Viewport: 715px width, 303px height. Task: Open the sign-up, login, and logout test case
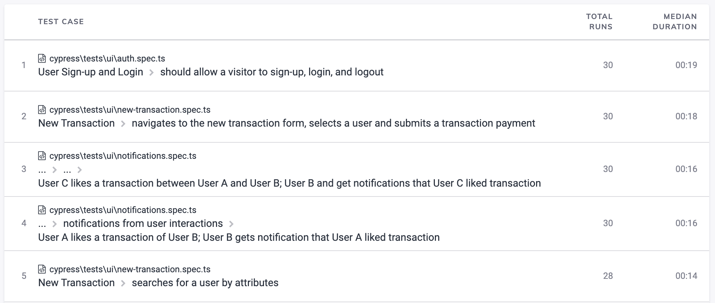point(271,72)
